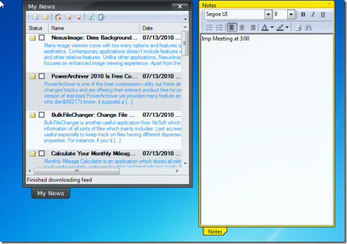Click the horizontal scrollbar thumb in My News
The width and height of the screenshot is (347, 244).
77,171
